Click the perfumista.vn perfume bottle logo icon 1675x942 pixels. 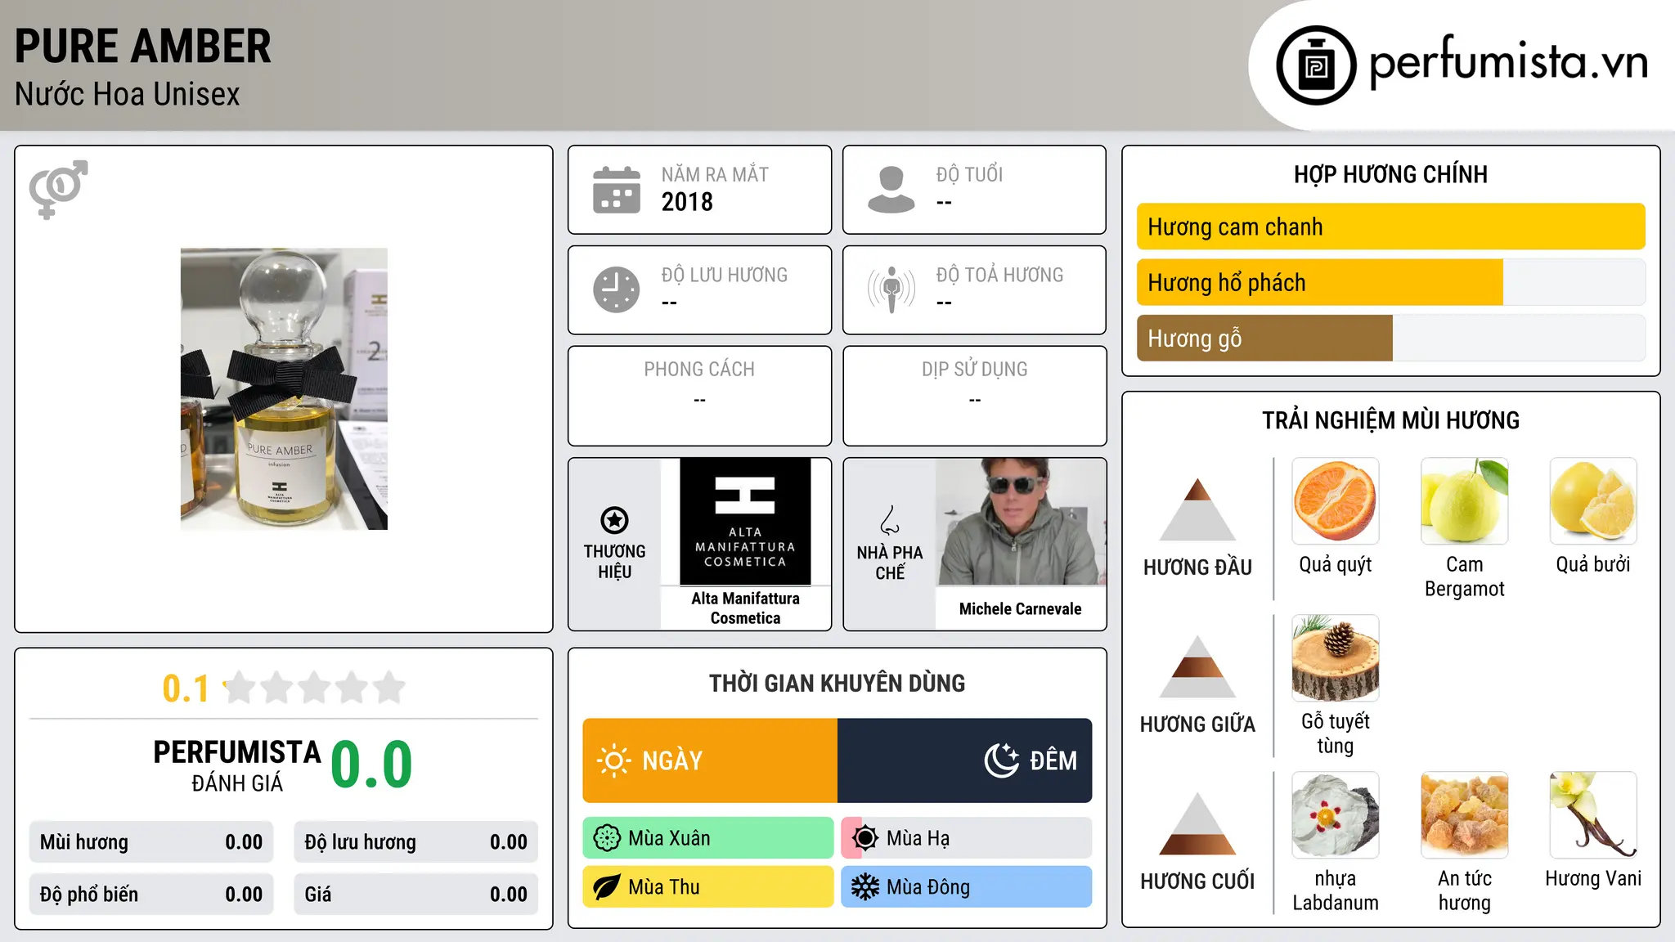(x=1316, y=65)
